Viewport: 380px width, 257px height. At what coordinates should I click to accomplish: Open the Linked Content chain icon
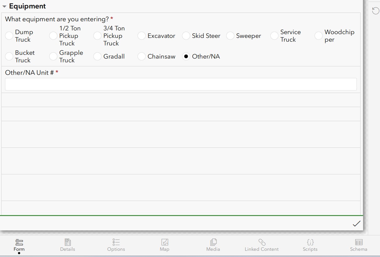(262, 242)
